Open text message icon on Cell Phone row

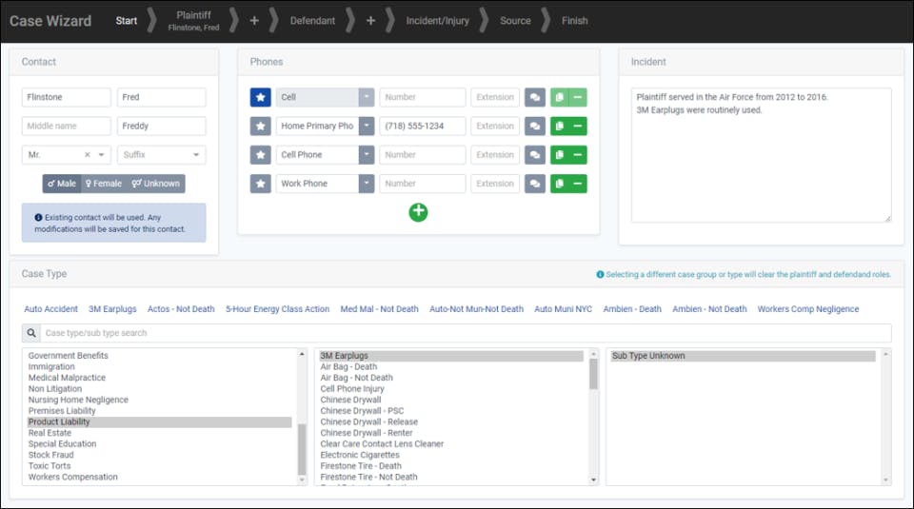534,155
